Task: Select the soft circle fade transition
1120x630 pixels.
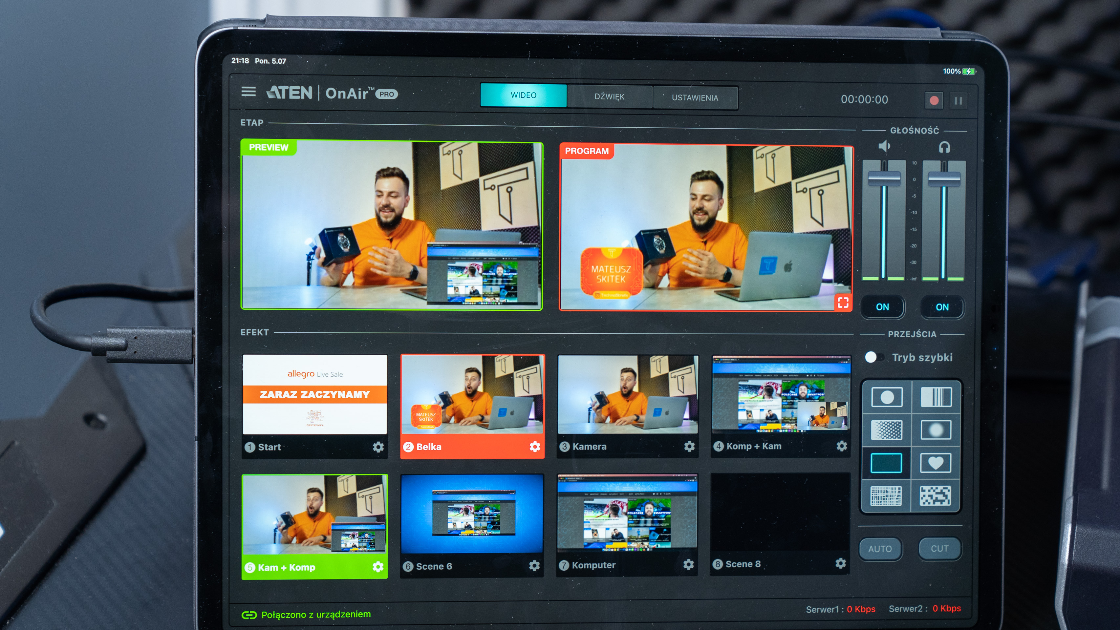Action: tap(936, 430)
